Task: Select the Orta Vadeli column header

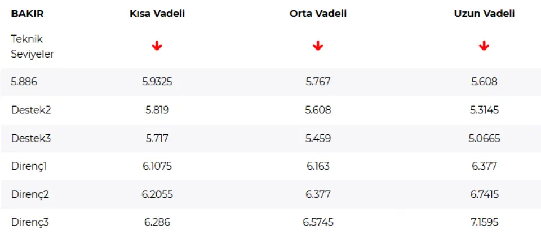Action: [318, 14]
